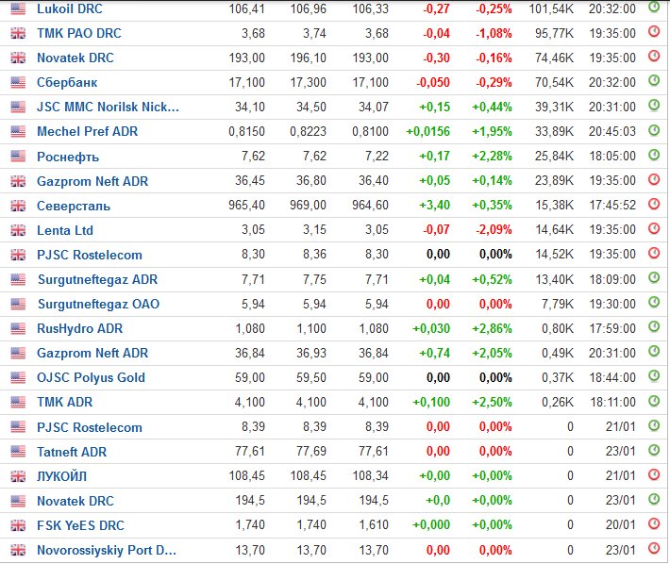Click the red clock icon for Lenta Ltd

pos(654,228)
